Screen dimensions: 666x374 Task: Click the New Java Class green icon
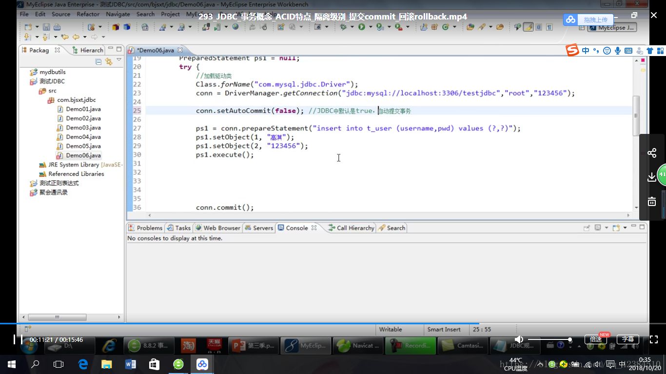pyautogui.click(x=446, y=27)
